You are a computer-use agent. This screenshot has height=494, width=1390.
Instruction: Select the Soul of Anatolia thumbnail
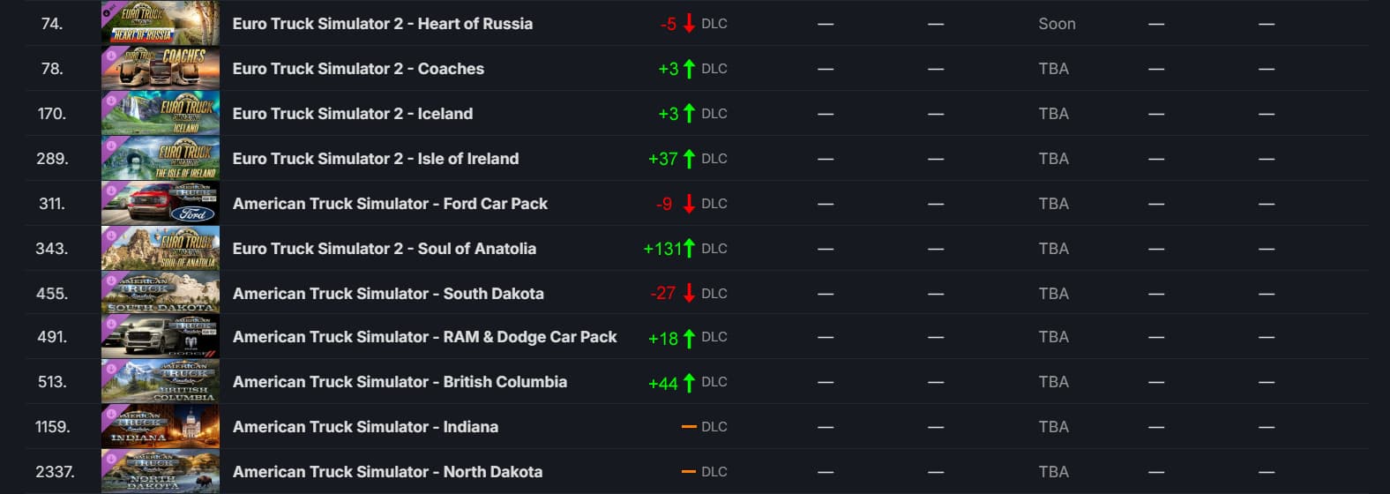[x=161, y=249]
